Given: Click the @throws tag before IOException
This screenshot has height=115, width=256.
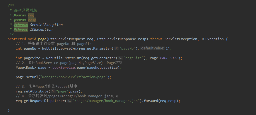Looking at the screenshot, I should (21, 29).
